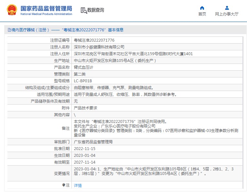Click the 适用范围/预期用途 label

53,94
